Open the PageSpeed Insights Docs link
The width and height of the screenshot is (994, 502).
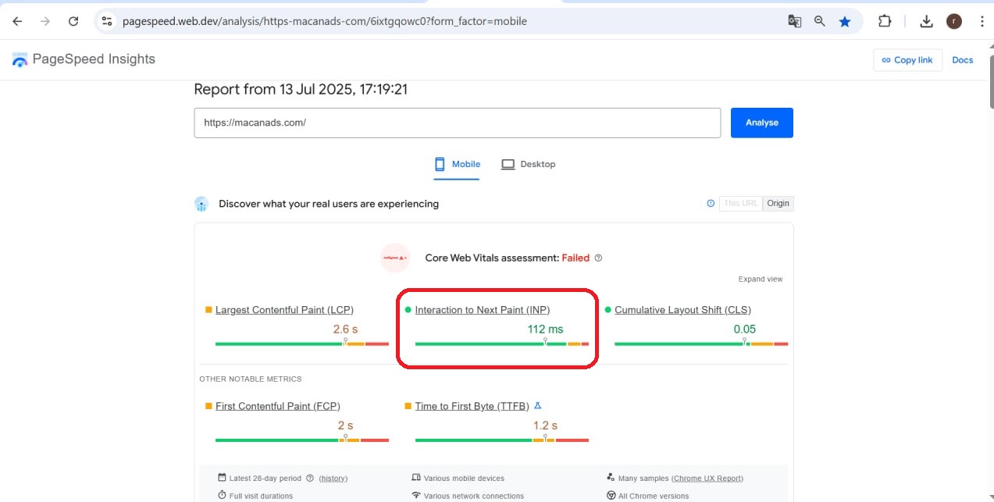(963, 60)
